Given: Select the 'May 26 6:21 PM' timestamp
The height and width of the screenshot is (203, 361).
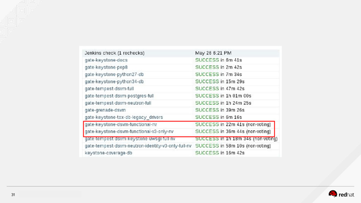Looking at the screenshot, I should click(213, 53).
